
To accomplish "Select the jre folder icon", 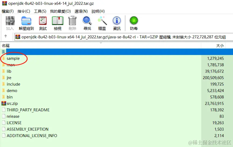I will 4,78.
